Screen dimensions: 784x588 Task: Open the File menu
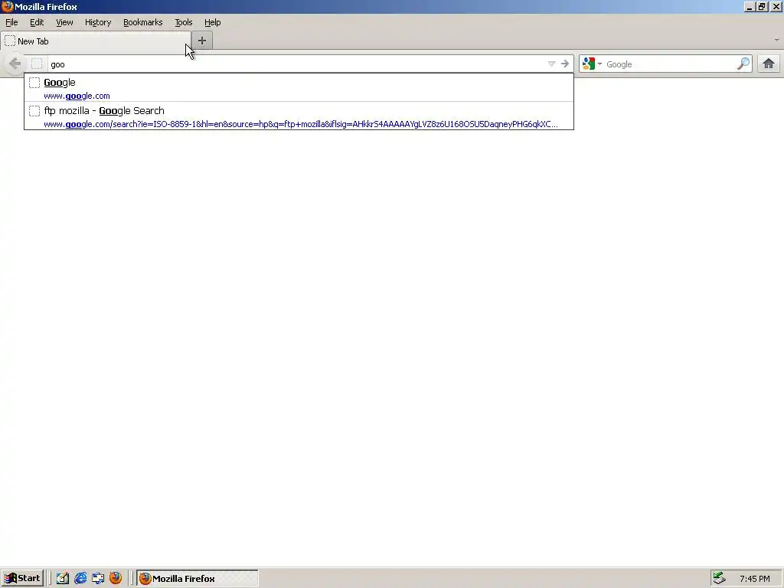click(x=11, y=22)
